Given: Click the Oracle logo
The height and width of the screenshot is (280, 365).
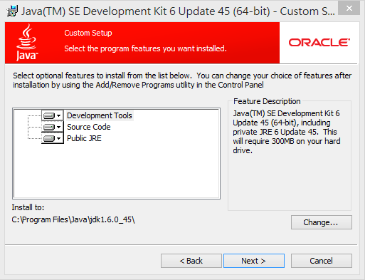Looking at the screenshot, I should [x=319, y=43].
